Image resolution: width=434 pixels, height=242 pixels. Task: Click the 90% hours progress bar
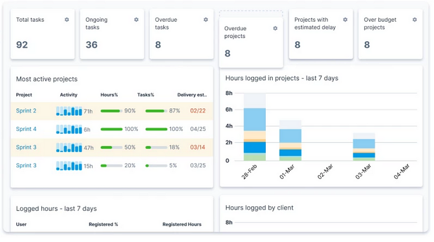(x=112, y=111)
